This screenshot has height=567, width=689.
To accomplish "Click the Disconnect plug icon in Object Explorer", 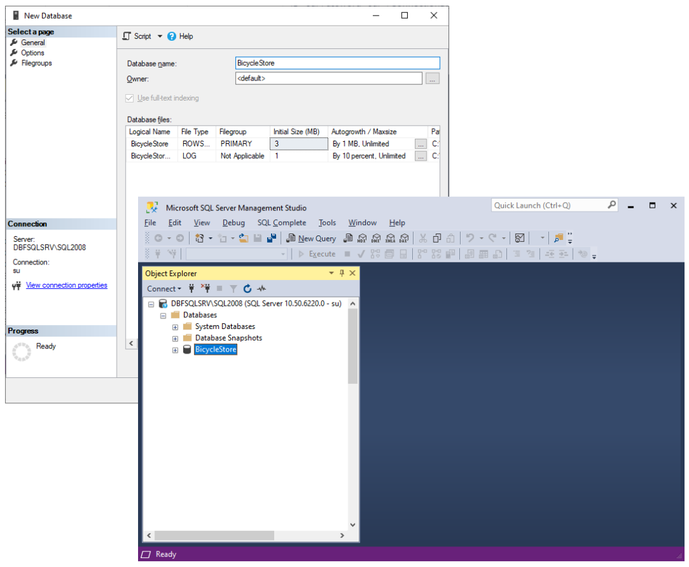I will pyautogui.click(x=206, y=288).
